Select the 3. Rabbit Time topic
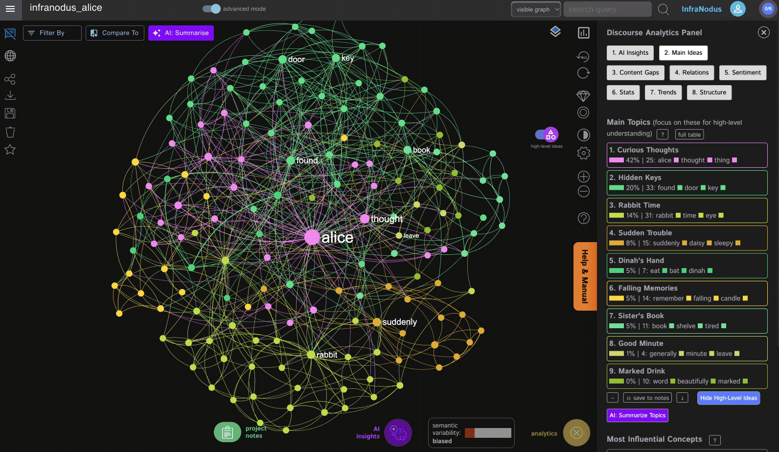 point(687,210)
